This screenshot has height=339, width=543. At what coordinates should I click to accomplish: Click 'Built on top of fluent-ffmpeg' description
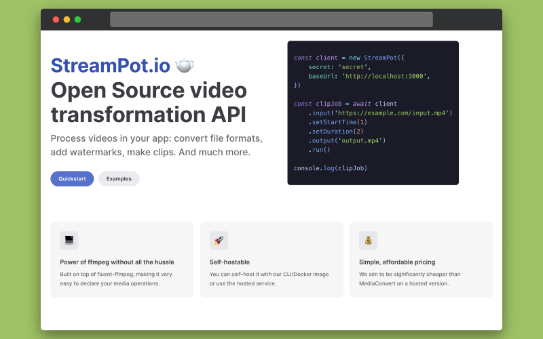tap(116, 279)
